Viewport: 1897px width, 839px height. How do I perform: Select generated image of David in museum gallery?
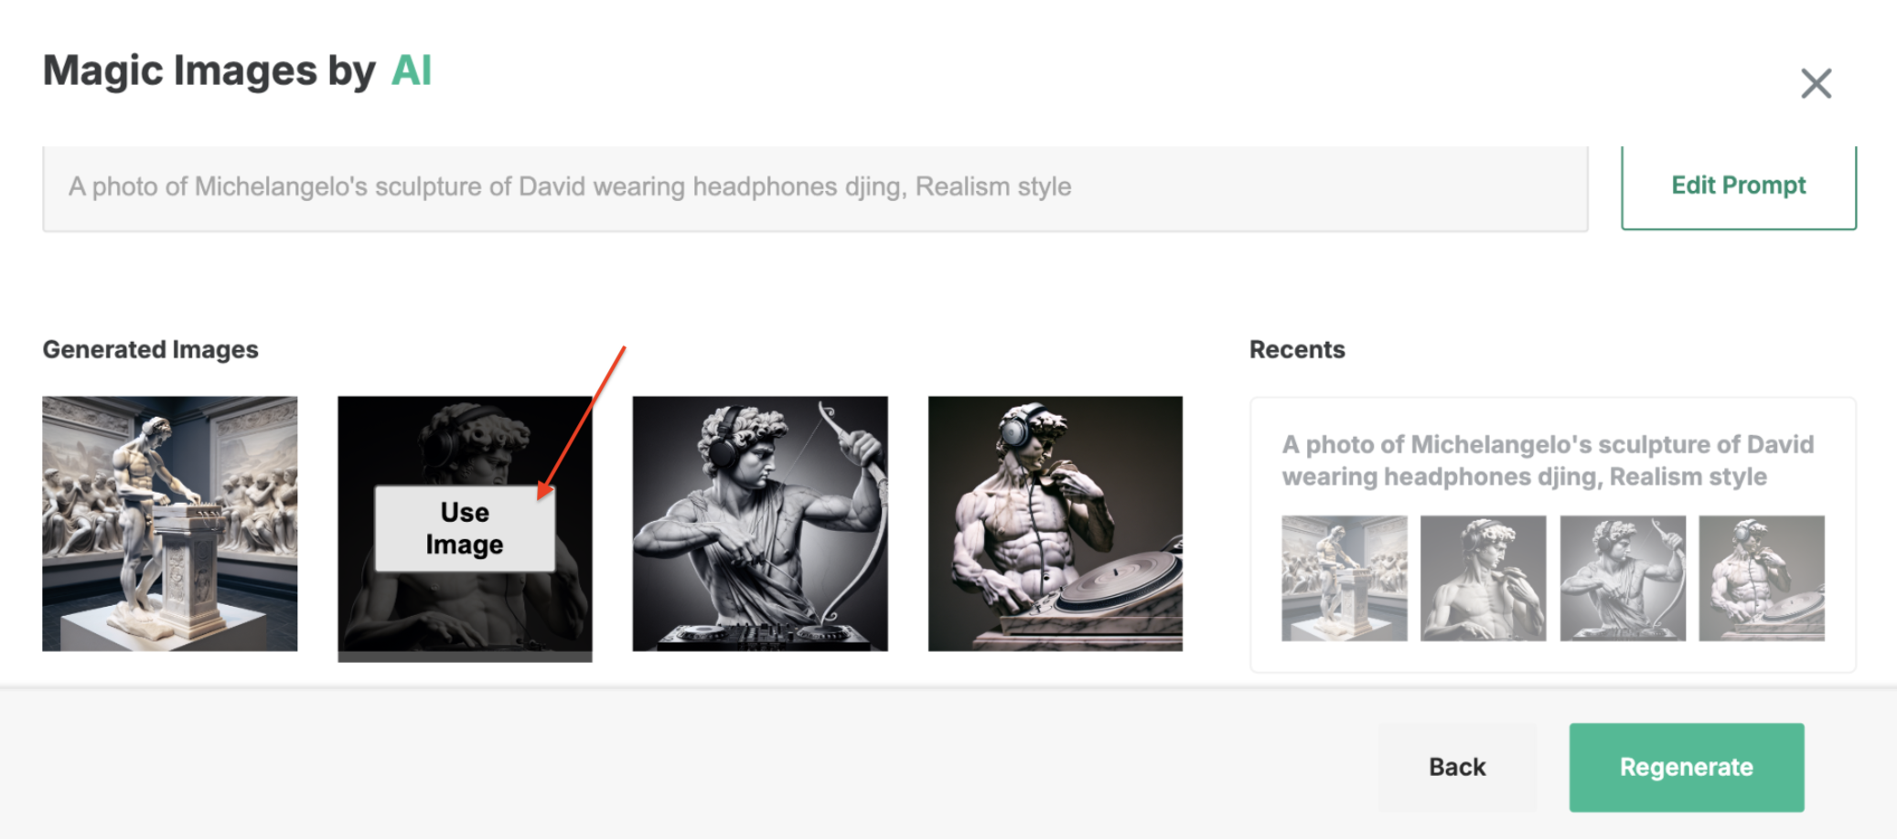click(170, 523)
